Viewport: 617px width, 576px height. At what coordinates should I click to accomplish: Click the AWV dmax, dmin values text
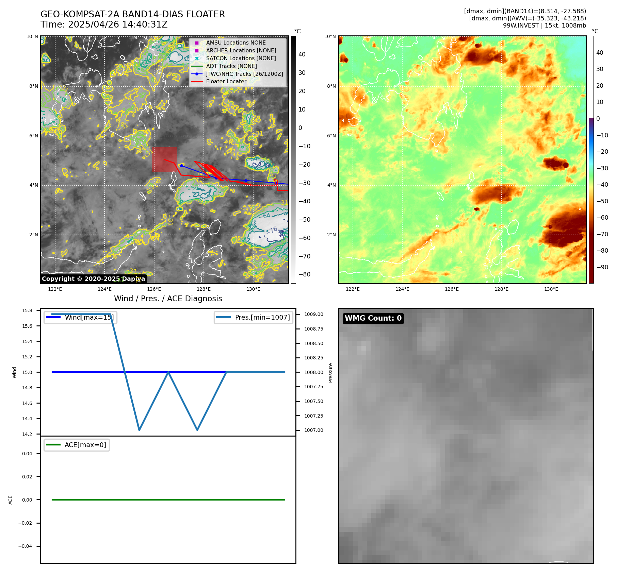pyautogui.click(x=527, y=18)
